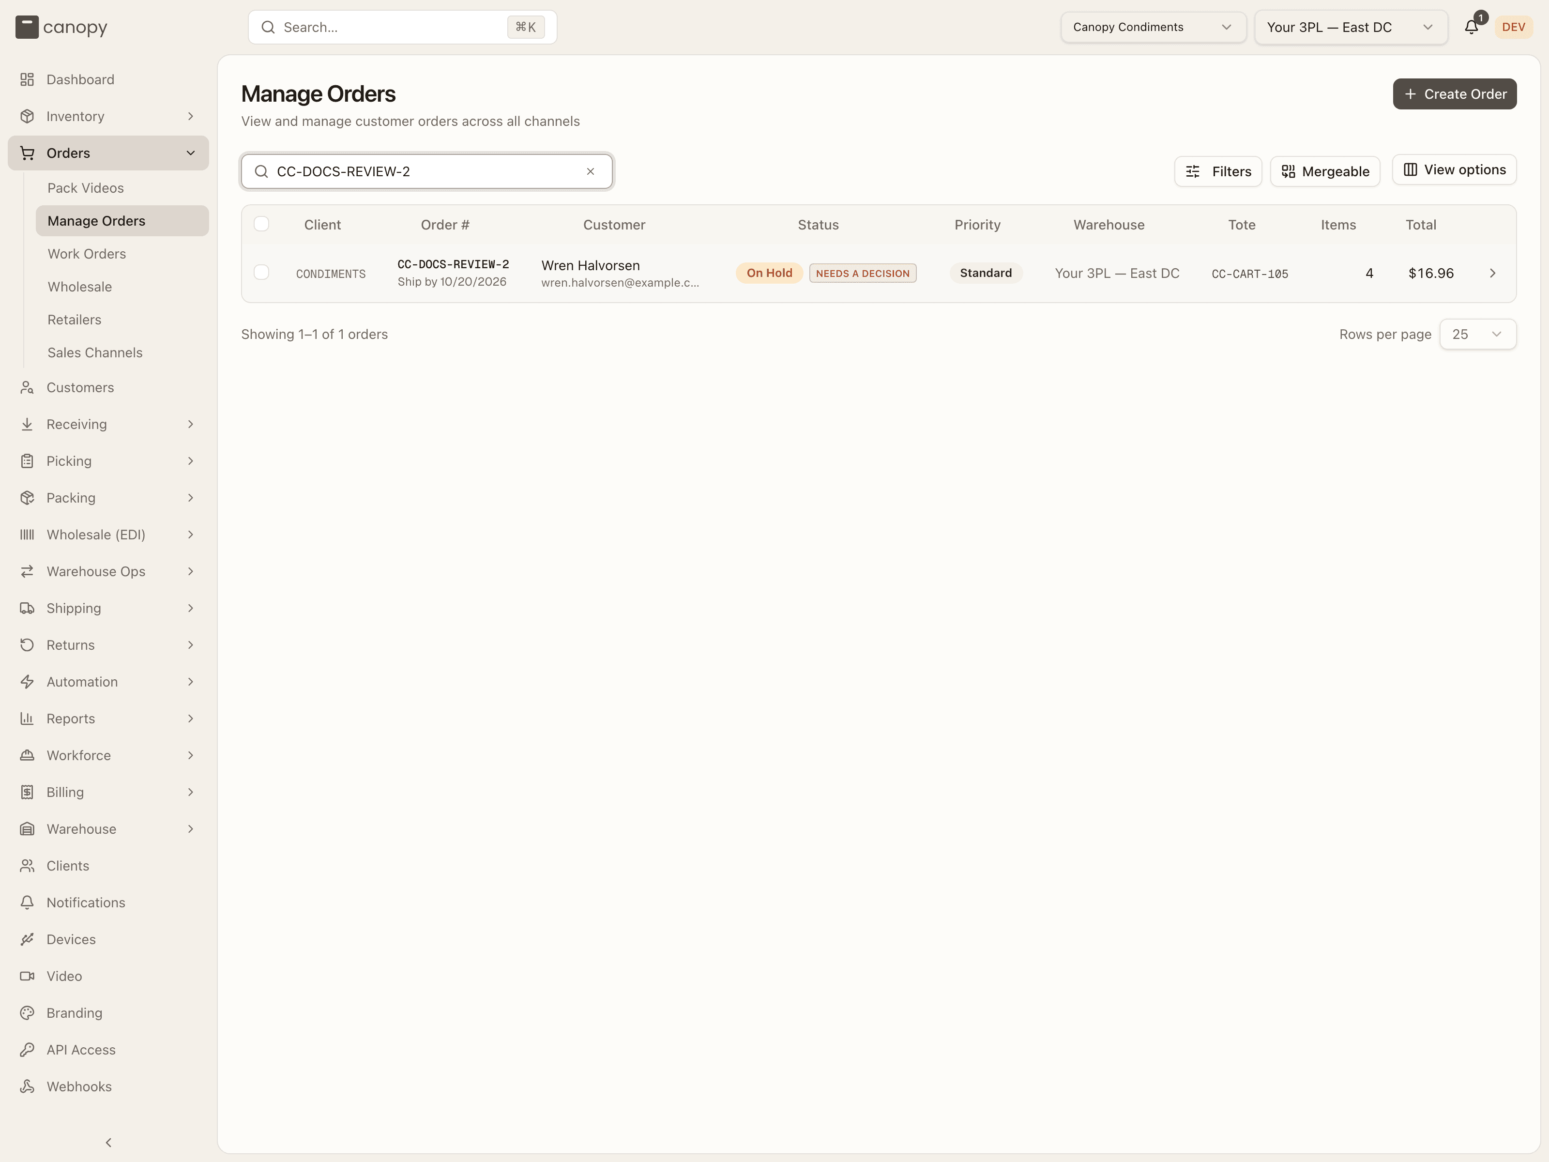
Task: Open the Filters button
Action: pos(1218,171)
